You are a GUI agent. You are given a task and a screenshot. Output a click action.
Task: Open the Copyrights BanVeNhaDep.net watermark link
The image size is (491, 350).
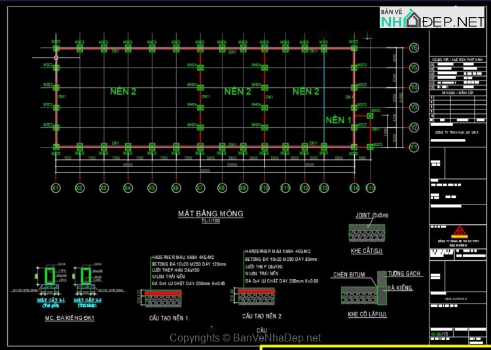245,338
